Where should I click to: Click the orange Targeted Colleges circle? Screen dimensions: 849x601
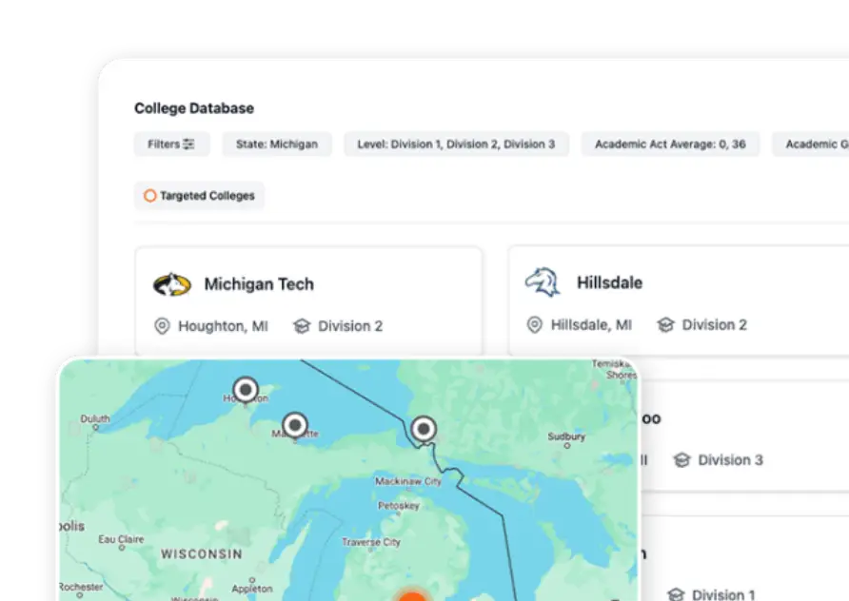point(149,196)
